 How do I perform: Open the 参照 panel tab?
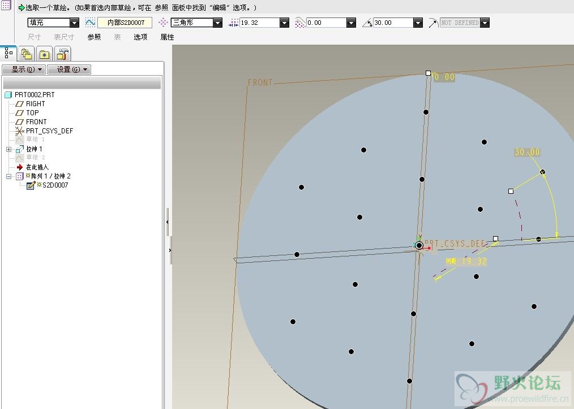[94, 37]
